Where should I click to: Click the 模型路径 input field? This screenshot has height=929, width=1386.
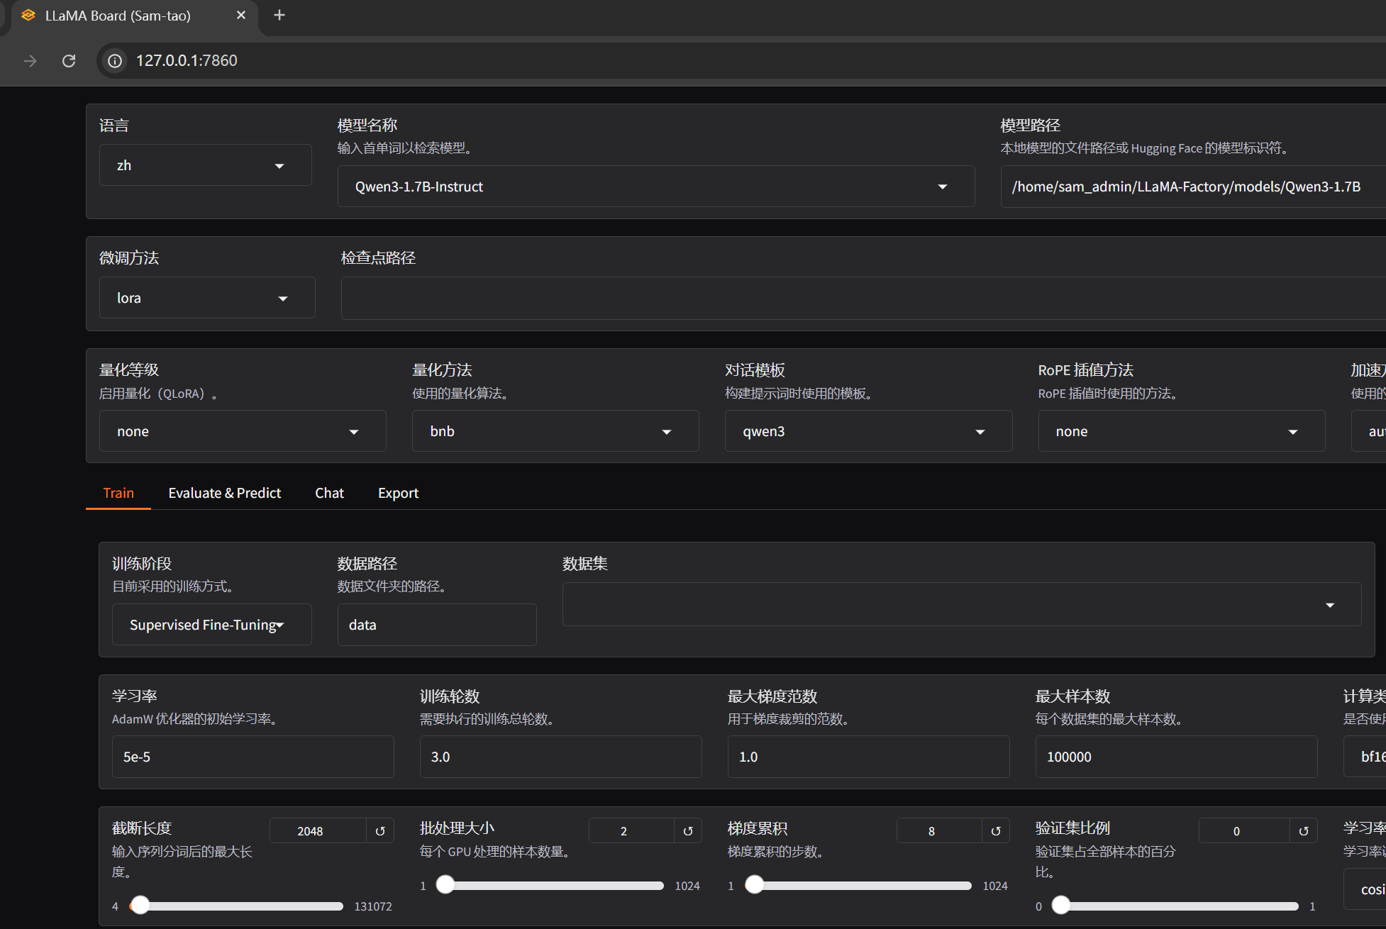coord(1193,187)
